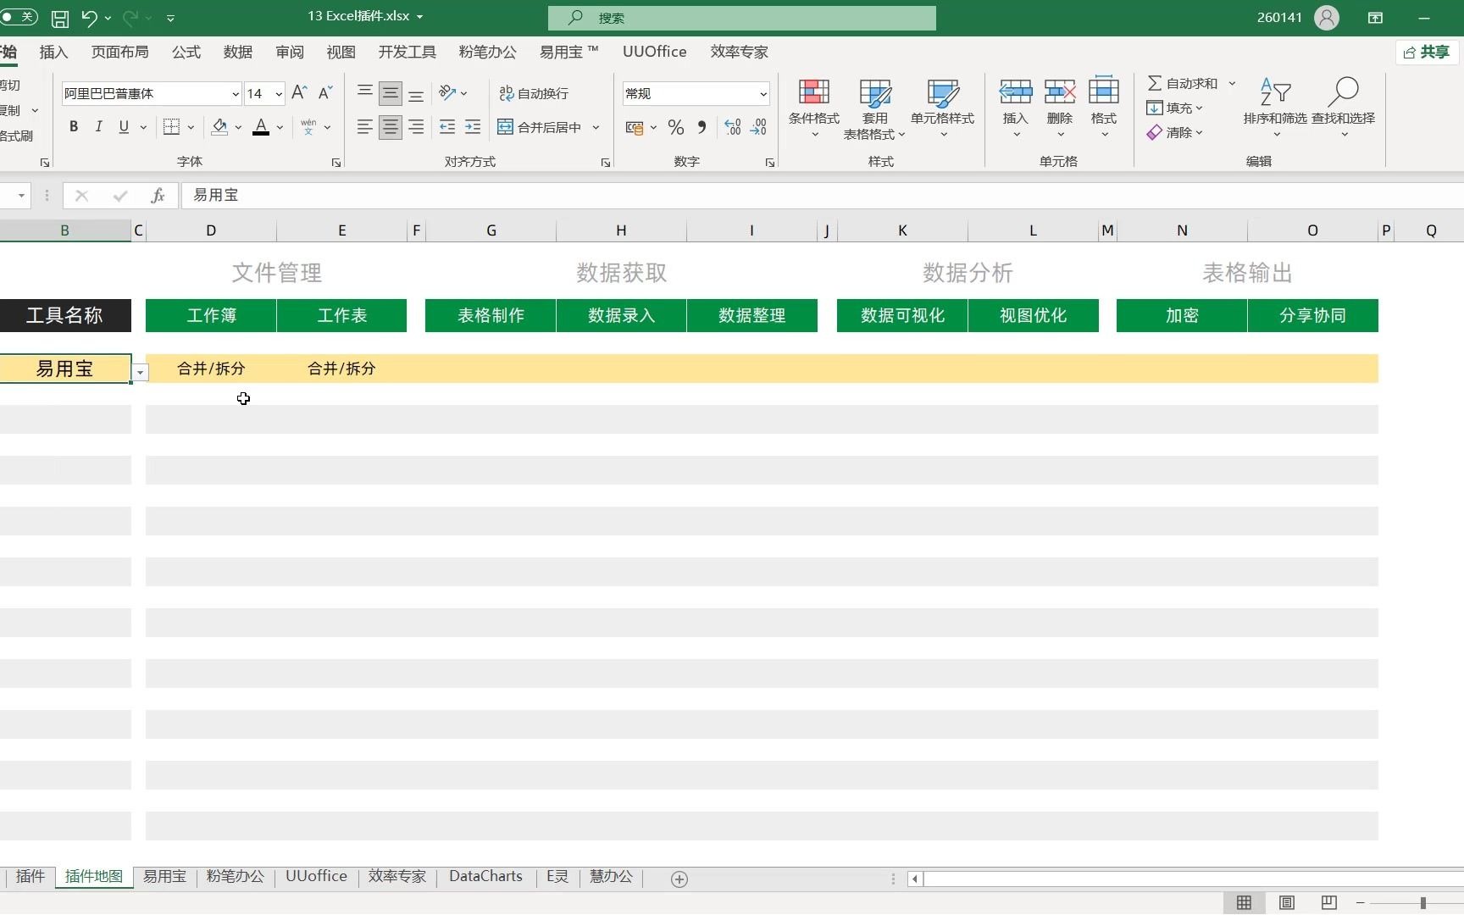Decrease decimal places
The image size is (1464, 915).
759,127
